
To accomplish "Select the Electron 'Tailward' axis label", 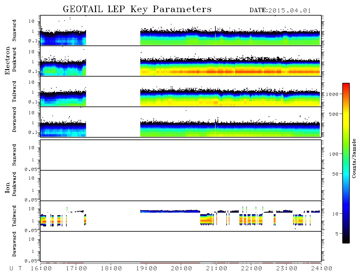I will [14, 91].
